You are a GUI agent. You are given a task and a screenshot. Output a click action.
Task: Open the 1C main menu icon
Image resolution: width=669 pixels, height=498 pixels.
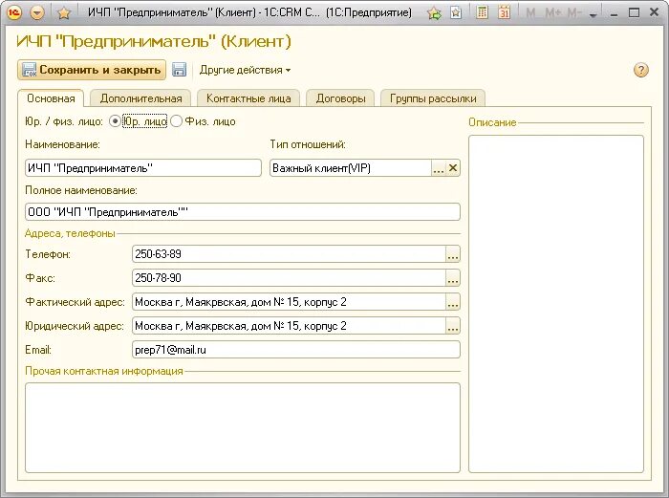(14, 12)
